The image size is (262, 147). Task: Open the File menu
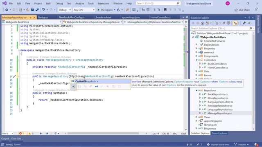tap(11, 3)
